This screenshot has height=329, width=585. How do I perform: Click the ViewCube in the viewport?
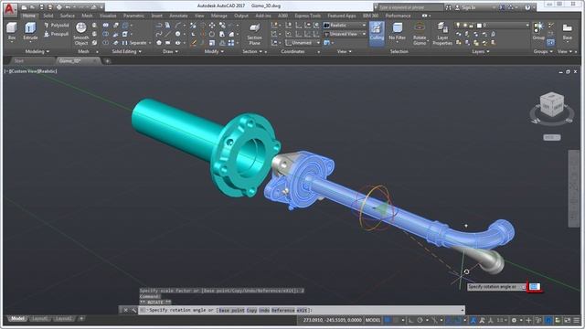point(552,105)
